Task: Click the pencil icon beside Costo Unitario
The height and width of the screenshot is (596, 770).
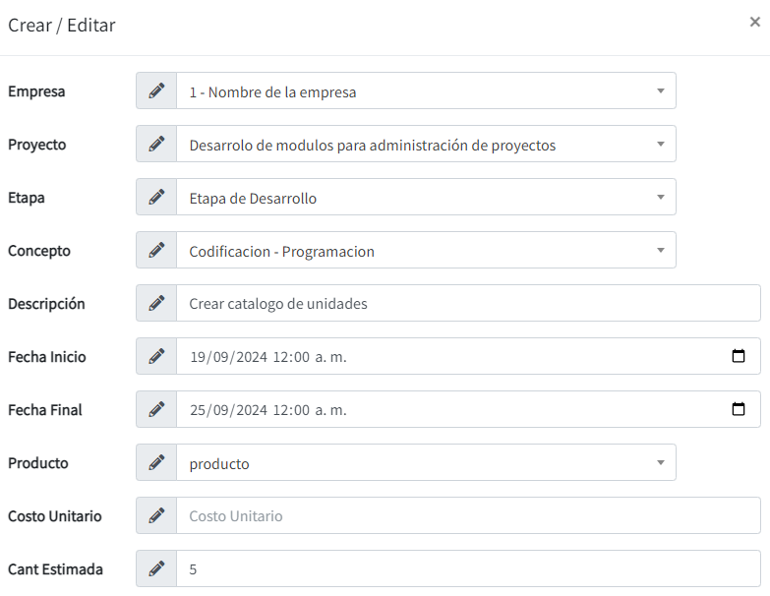Action: [156, 516]
